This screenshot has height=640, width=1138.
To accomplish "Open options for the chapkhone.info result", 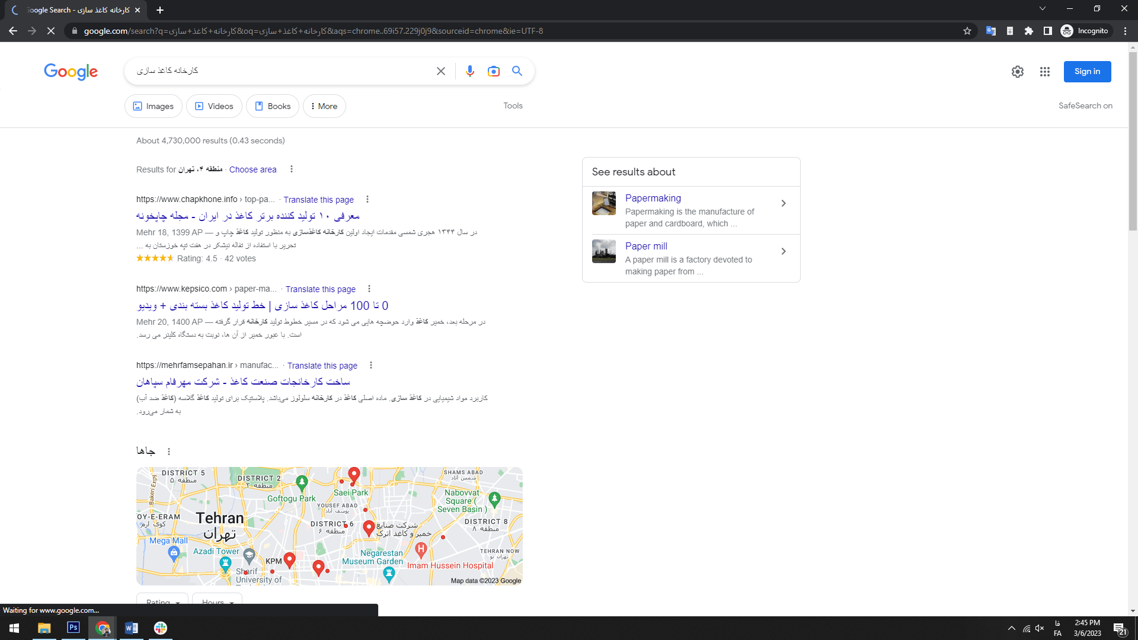I will pos(367,199).
